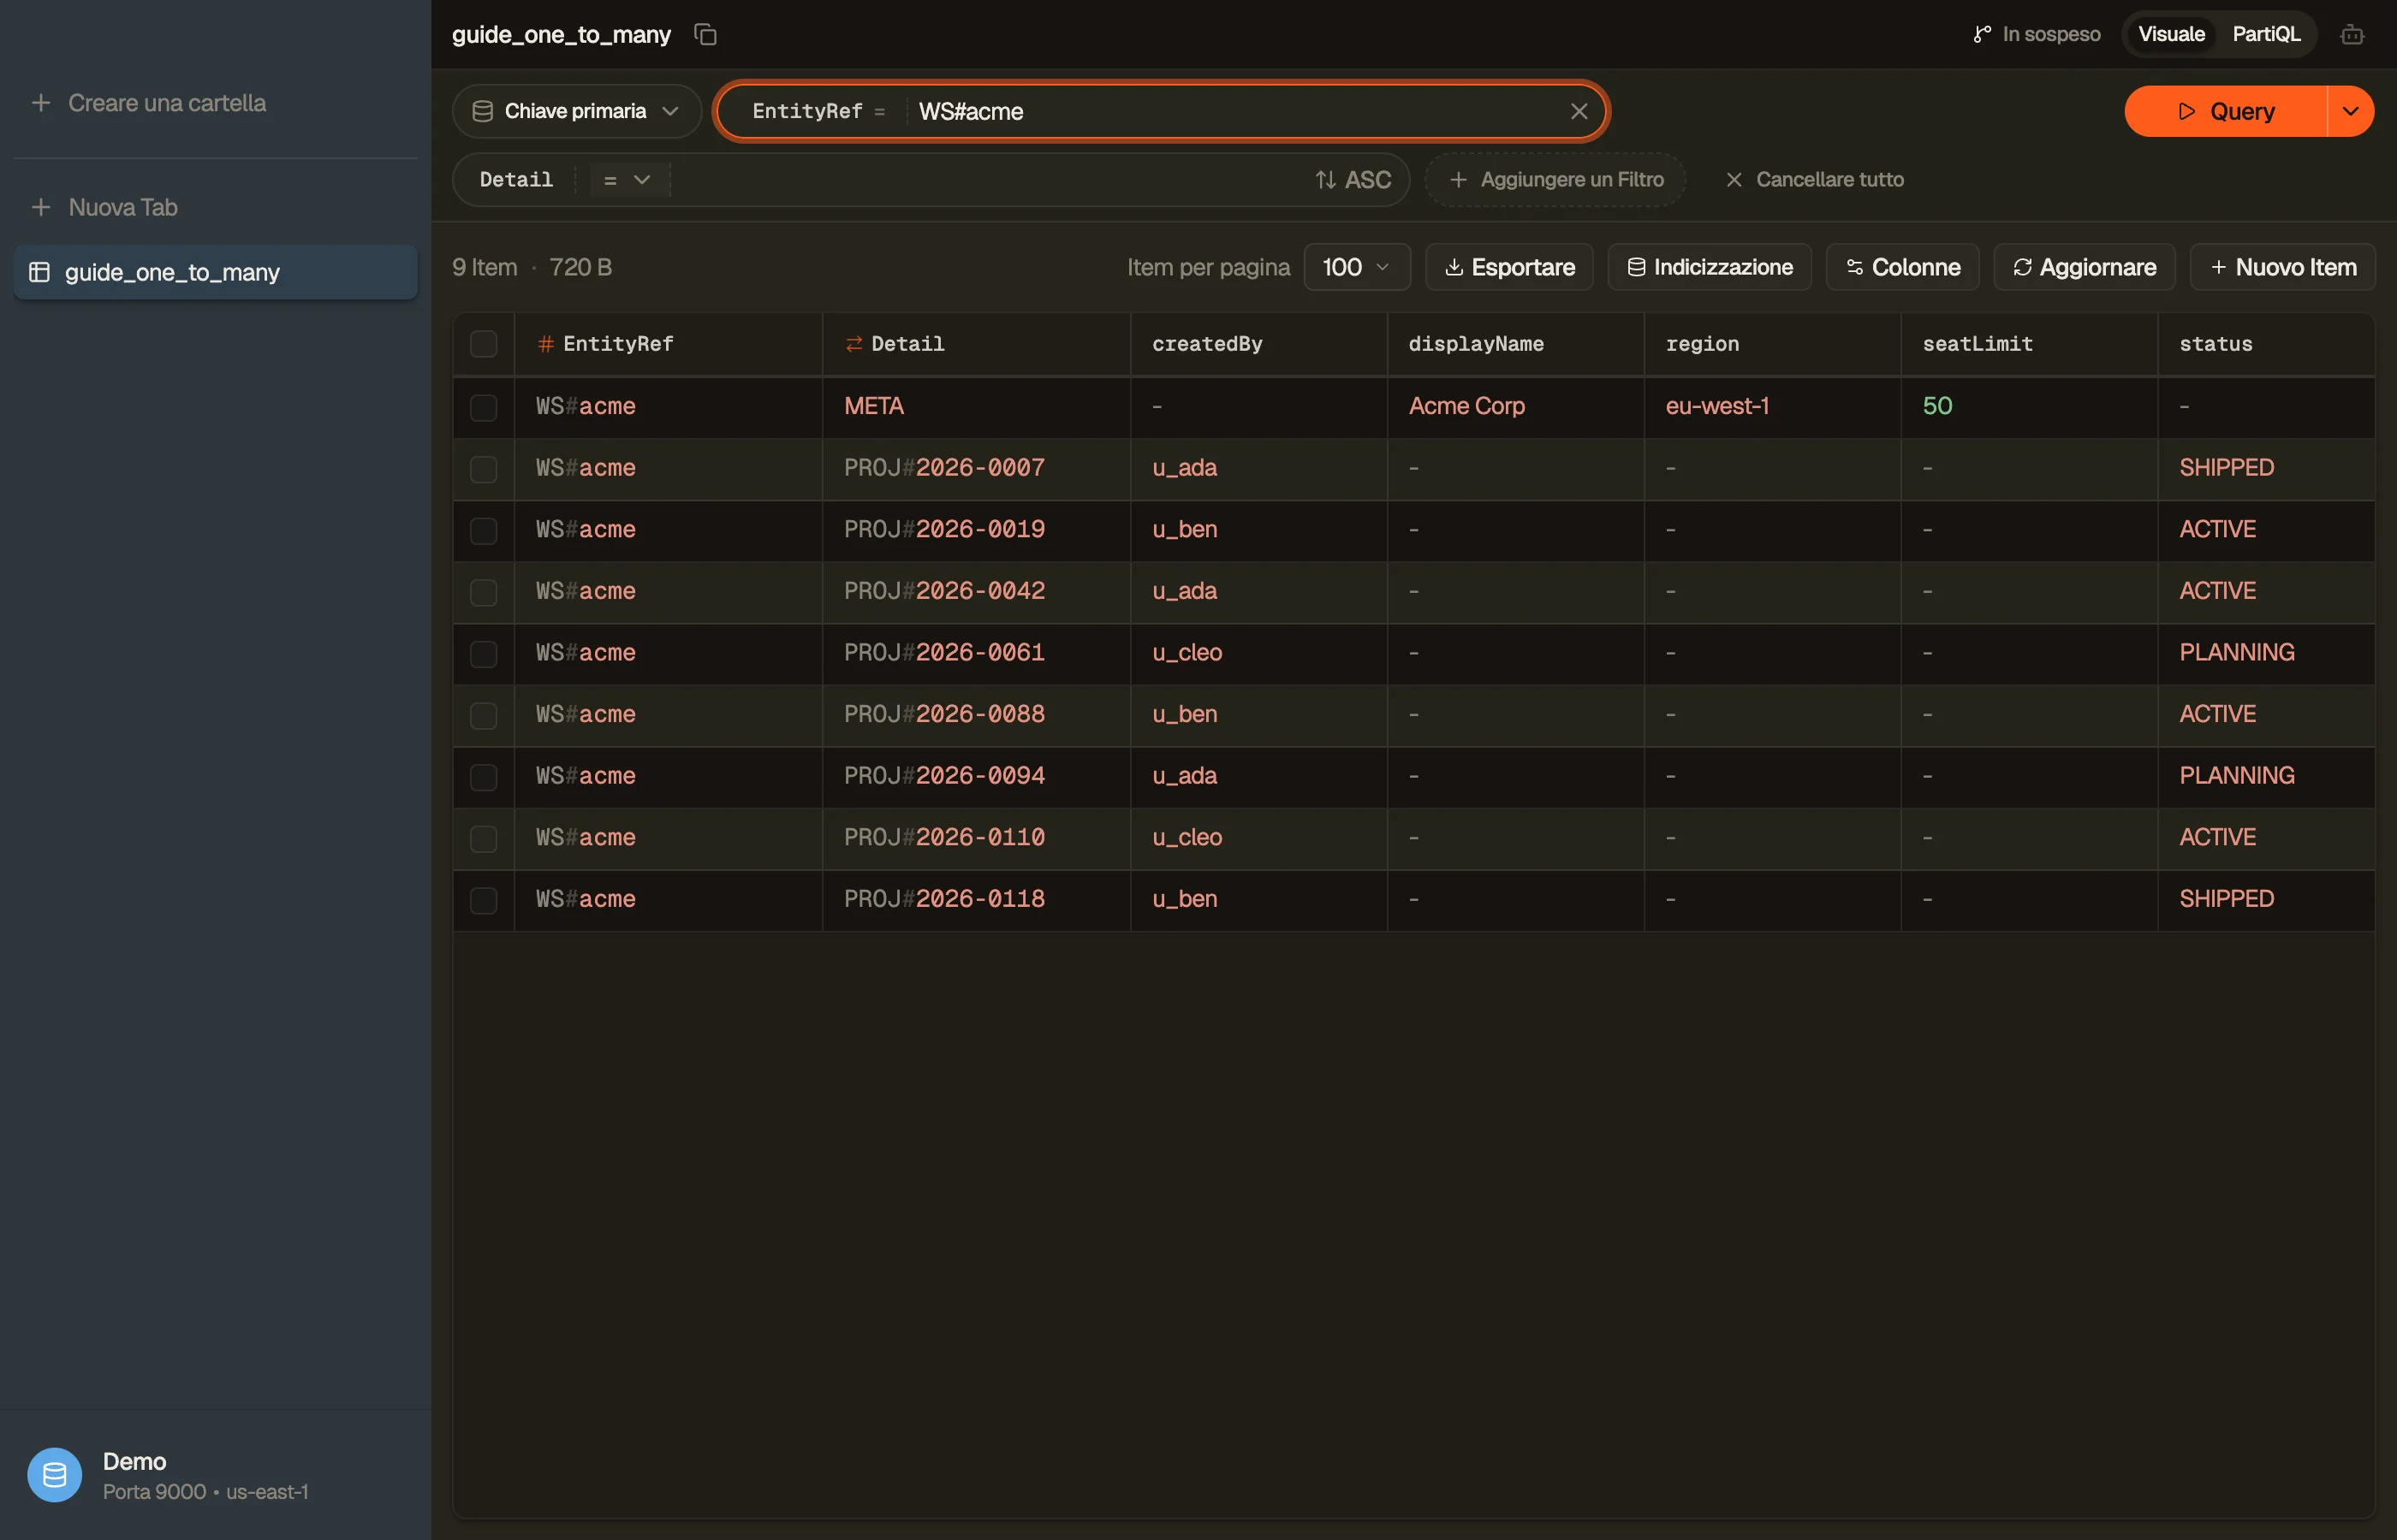2397x1540 pixels.
Task: Click the robot assistant icon at top right
Action: 2352,35
